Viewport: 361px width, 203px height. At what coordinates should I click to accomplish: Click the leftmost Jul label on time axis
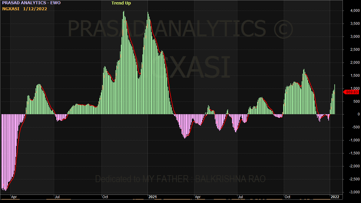pyautogui.click(x=57, y=197)
